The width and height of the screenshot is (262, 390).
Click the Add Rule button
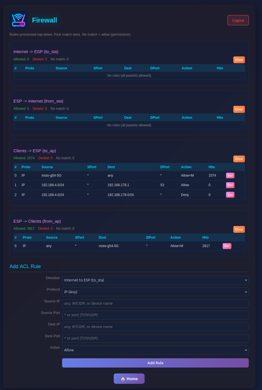[x=155, y=363]
